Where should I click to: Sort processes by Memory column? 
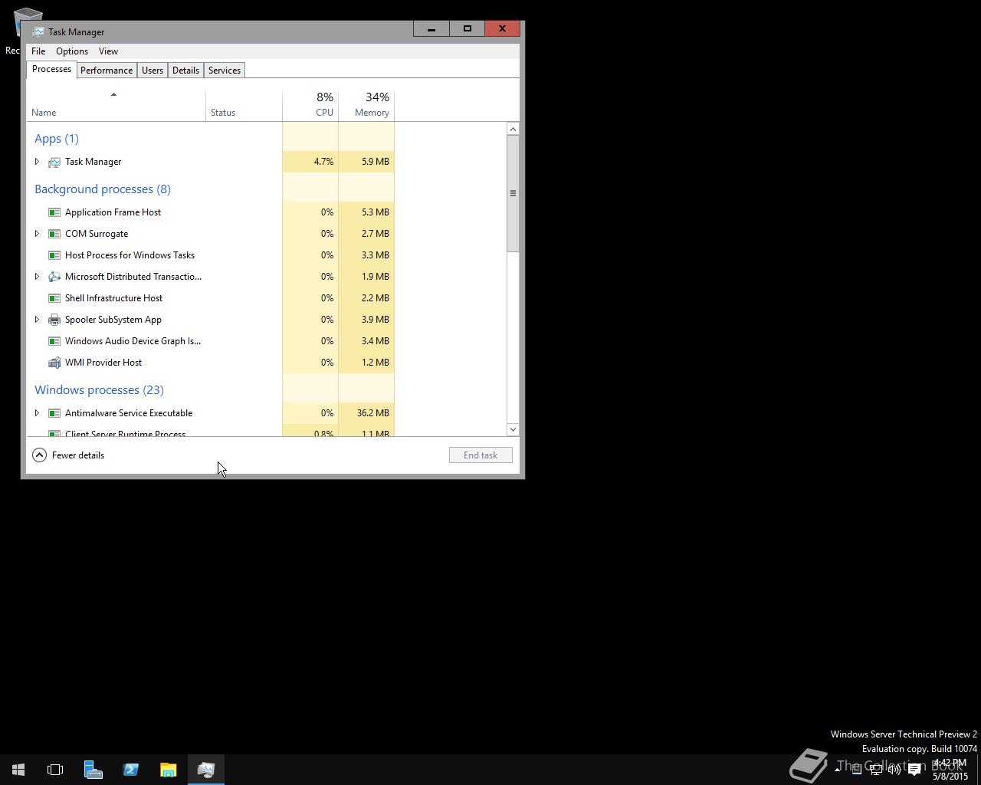click(366, 106)
